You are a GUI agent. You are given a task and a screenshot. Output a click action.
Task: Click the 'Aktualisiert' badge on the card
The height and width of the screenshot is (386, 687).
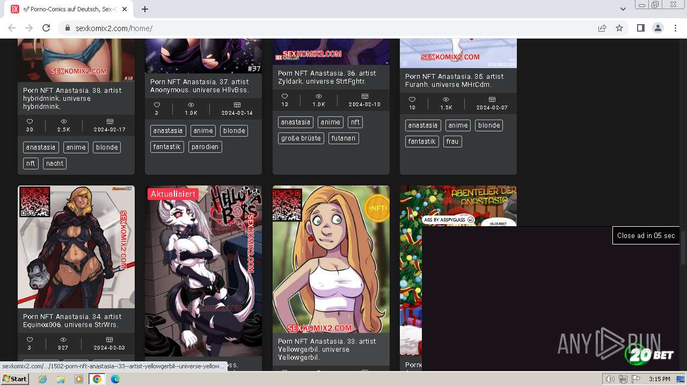click(173, 194)
